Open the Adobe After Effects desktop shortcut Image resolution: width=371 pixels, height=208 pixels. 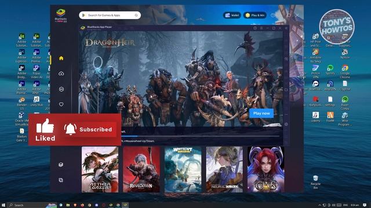tap(37, 87)
